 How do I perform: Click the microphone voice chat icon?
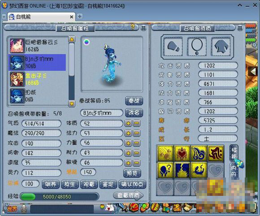click(24, 208)
